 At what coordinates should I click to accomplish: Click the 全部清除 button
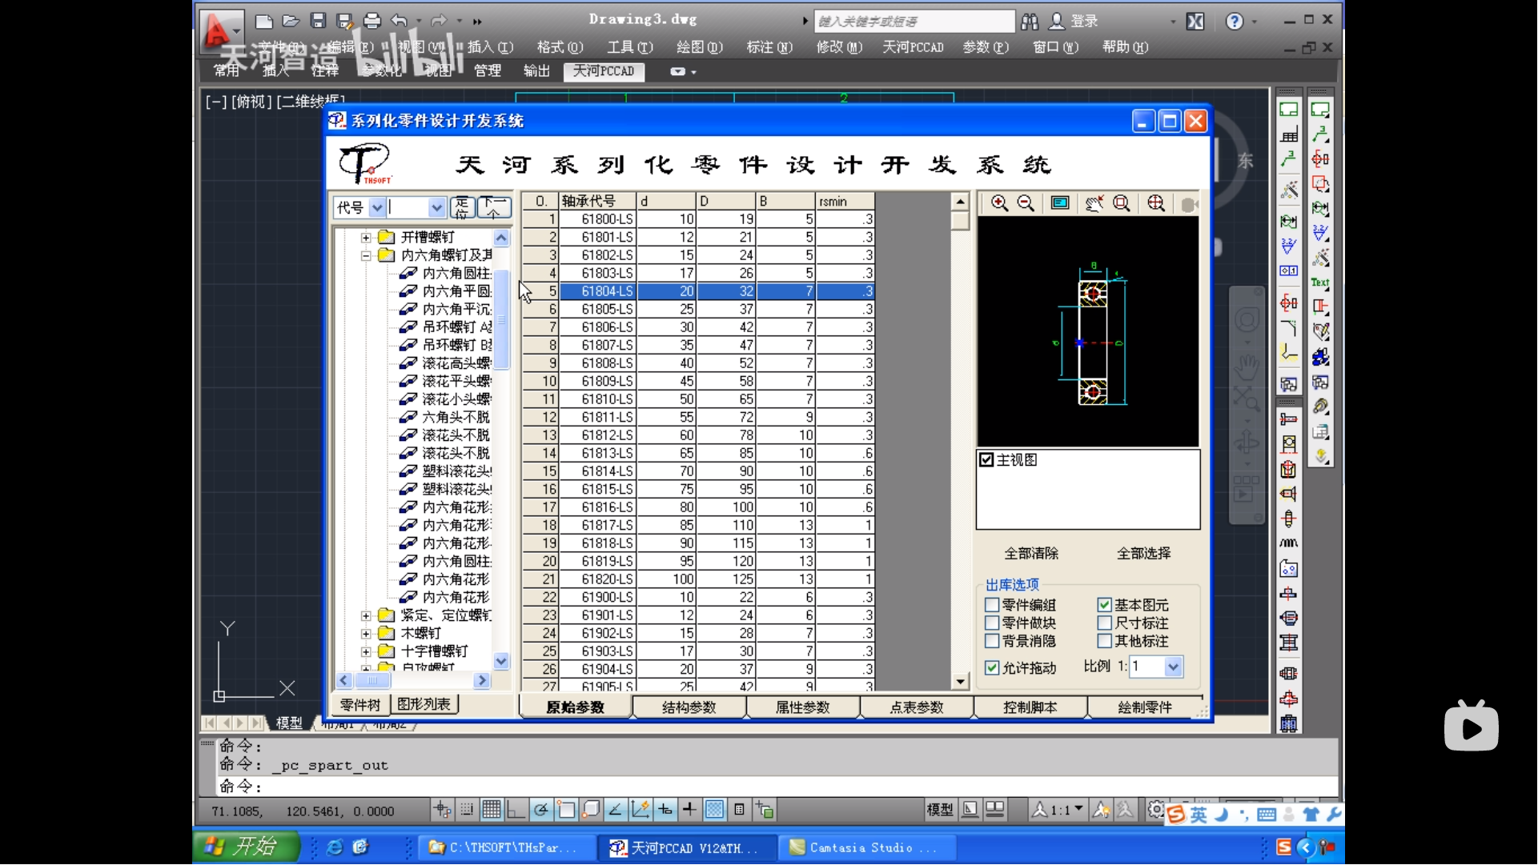(1031, 553)
